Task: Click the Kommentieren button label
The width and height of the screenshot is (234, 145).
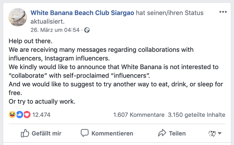Action: [112, 133]
